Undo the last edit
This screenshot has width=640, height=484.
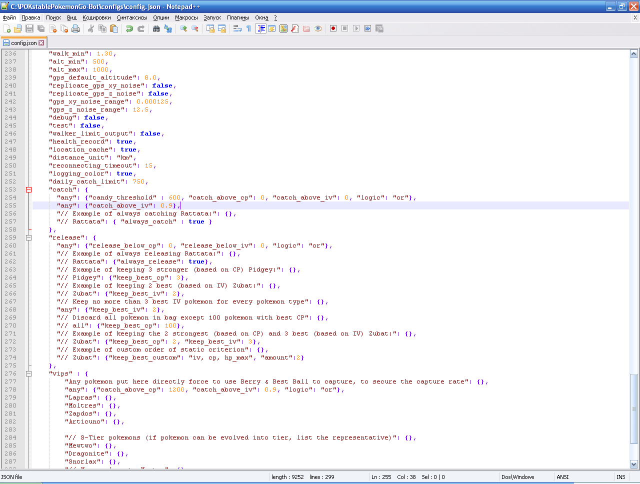point(129,28)
